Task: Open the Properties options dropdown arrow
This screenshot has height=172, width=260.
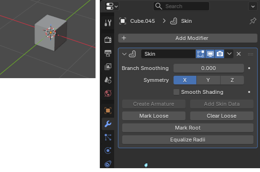Action: [253, 7]
